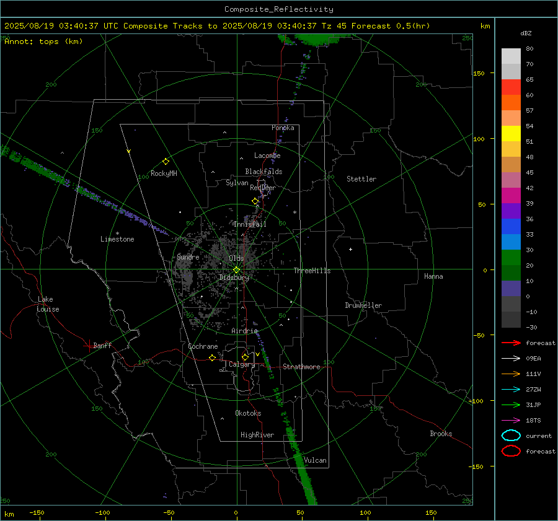Click the RedDeer city label
Viewport: 558px width, 521px height.
[263, 188]
